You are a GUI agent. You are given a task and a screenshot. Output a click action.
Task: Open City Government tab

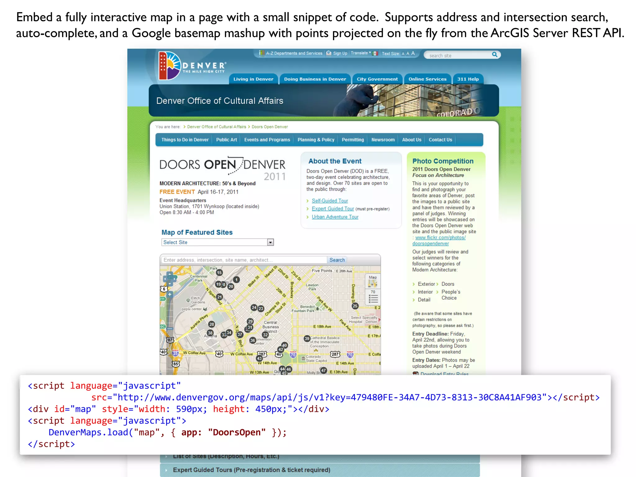click(x=377, y=79)
